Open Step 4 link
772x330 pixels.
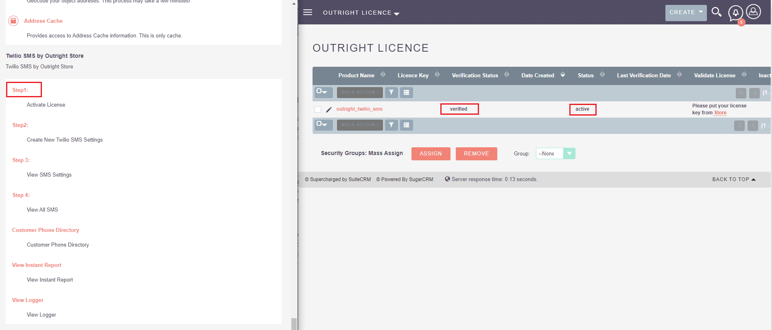point(21,195)
